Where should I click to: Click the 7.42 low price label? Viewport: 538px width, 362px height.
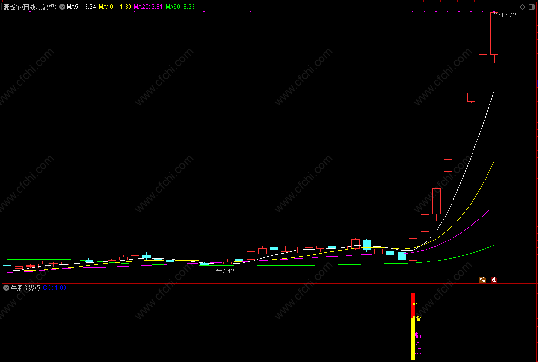pyautogui.click(x=228, y=271)
